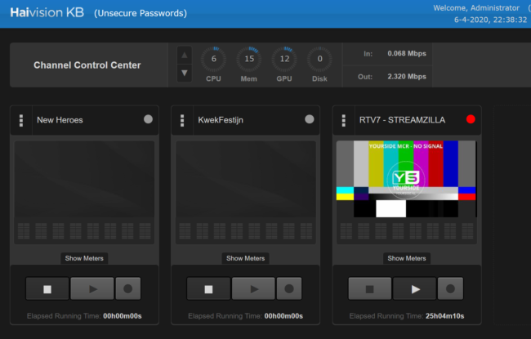The height and width of the screenshot is (339, 531).
Task: Click the Haivision KB logo
Action: point(46,13)
